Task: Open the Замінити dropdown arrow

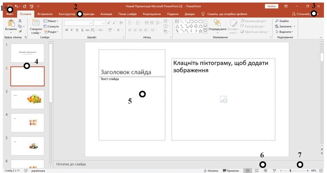Action: pyautogui.click(x=294, y=26)
